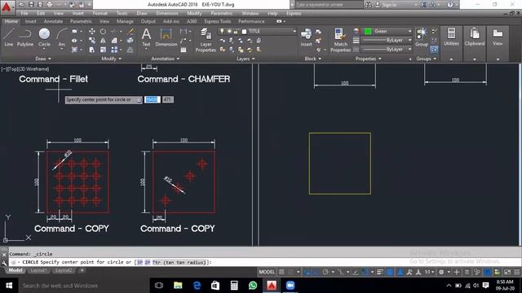Select the Circle tool
Screen dimensions: 522x293
click(44, 37)
